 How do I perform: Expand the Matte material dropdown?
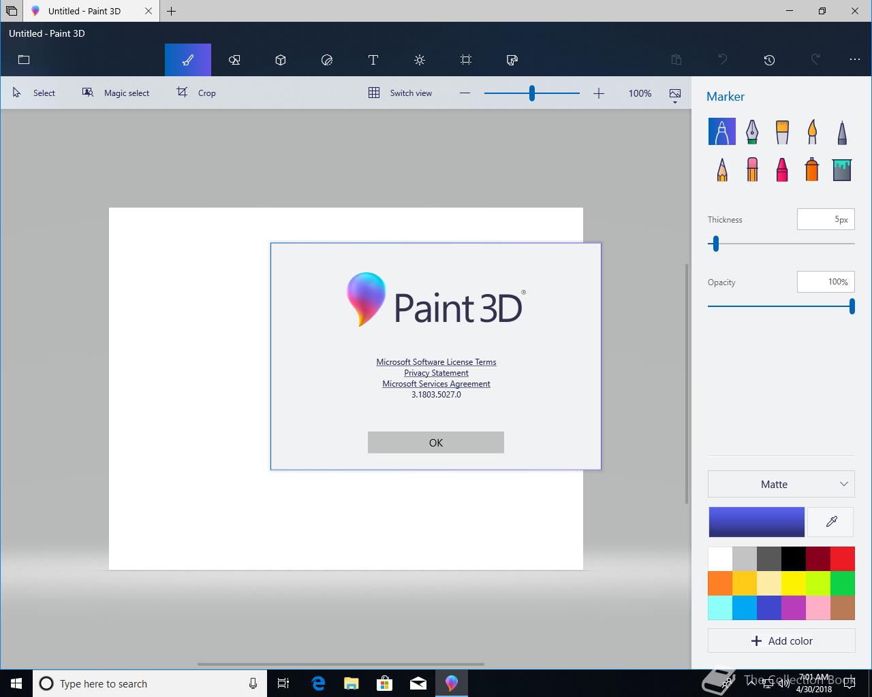coord(781,484)
